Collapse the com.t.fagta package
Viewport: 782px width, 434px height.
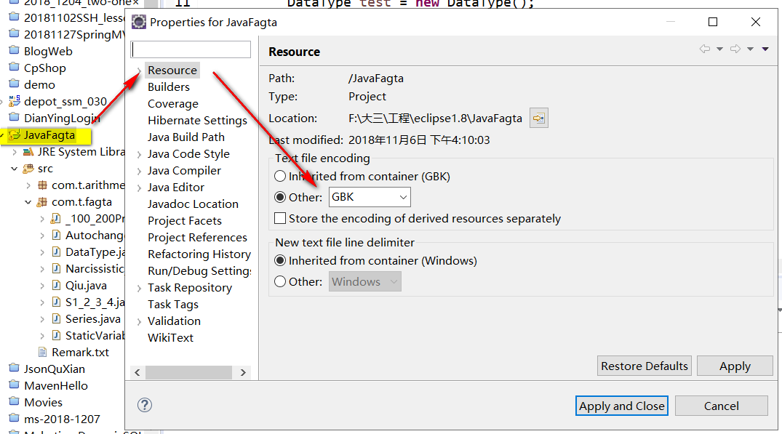pos(28,202)
